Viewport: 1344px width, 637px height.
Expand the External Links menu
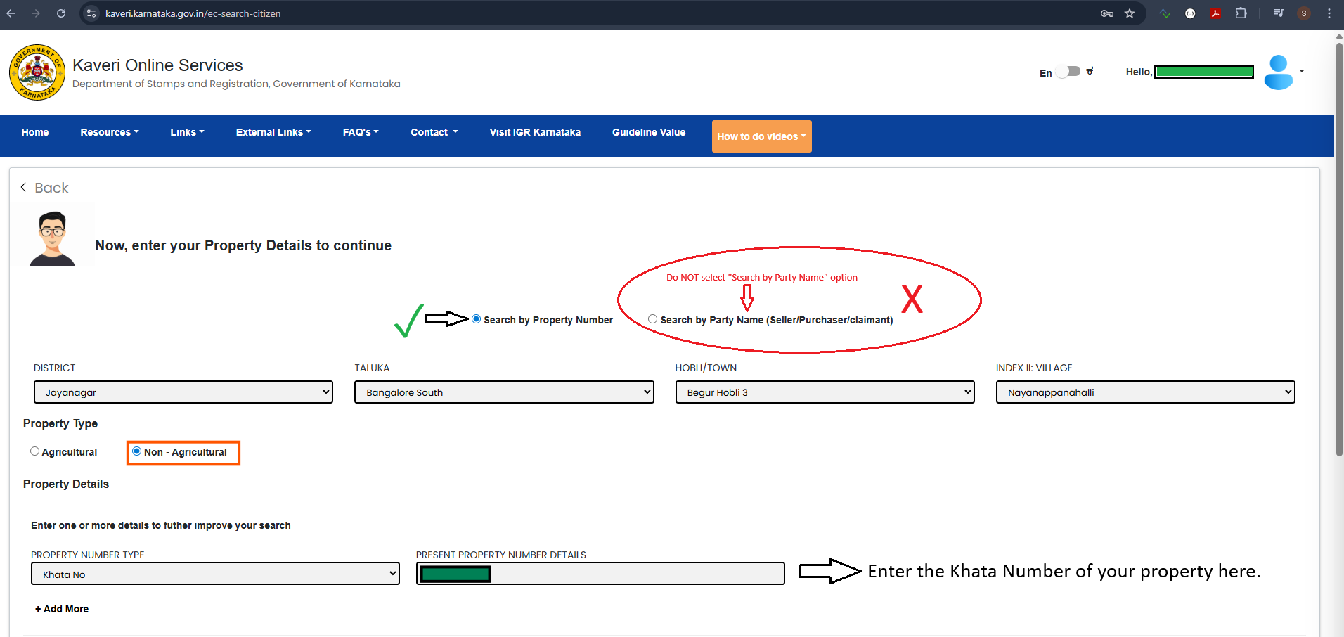tap(273, 132)
